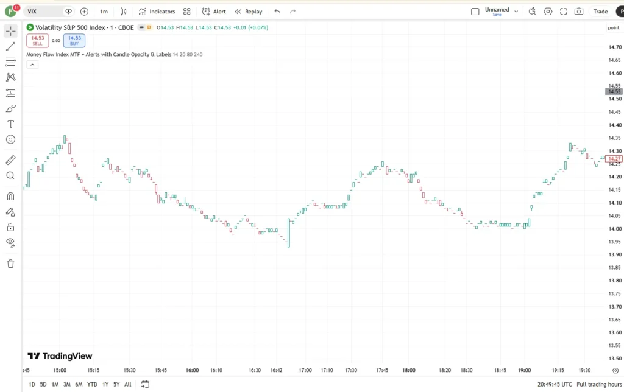This screenshot has width=624, height=392.
Task: Select the 1M date range
Action: 55,385
